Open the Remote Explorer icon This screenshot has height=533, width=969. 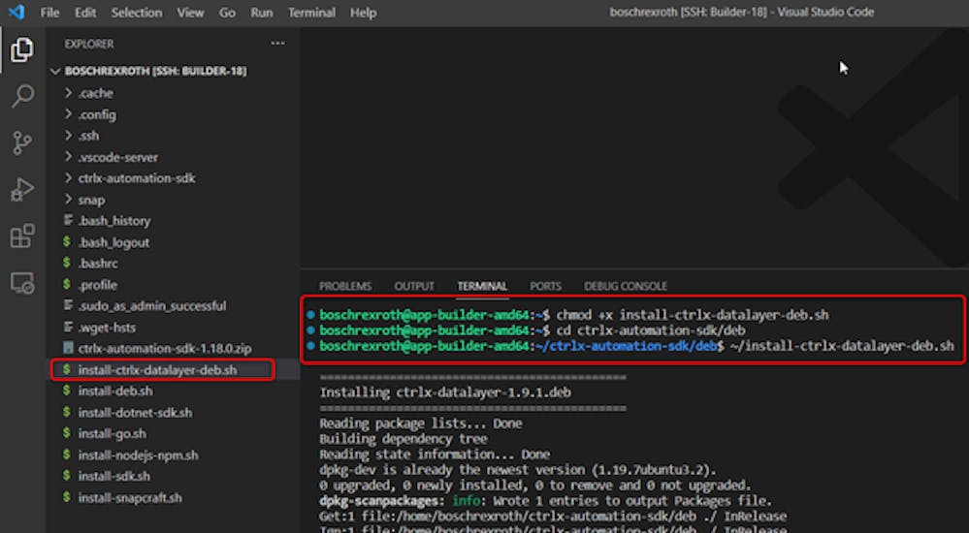click(21, 283)
